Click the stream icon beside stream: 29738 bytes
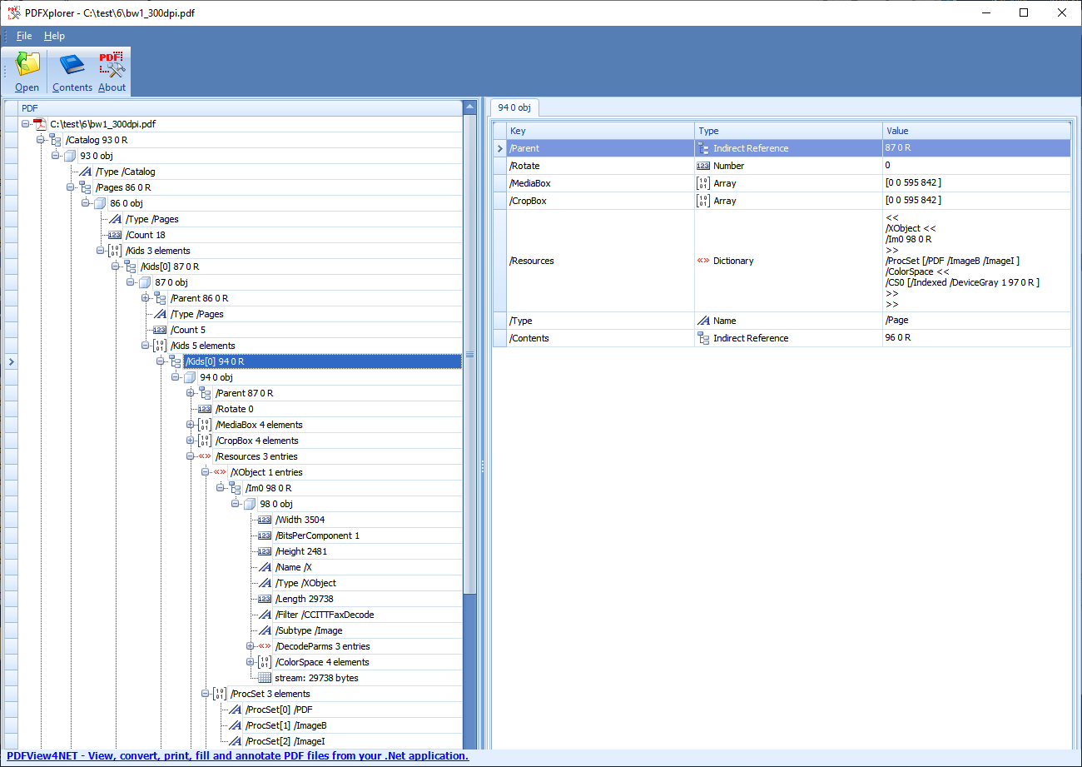 [x=265, y=678]
